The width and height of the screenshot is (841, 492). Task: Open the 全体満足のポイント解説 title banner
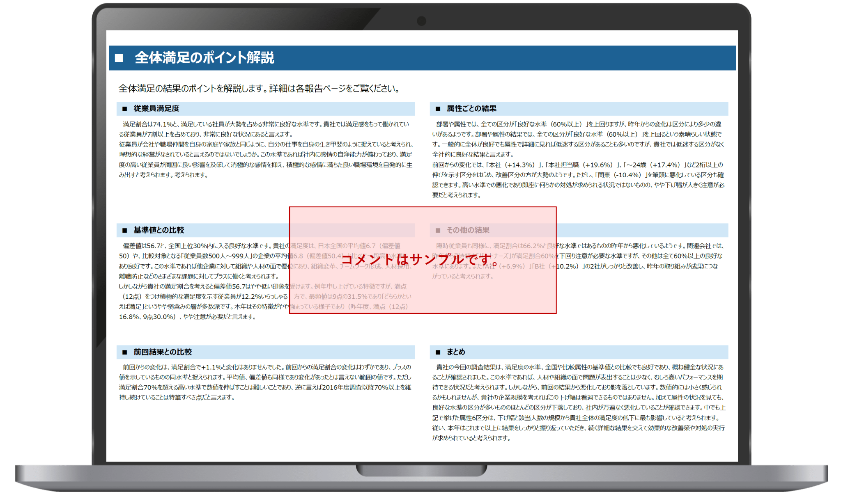[x=287, y=58]
